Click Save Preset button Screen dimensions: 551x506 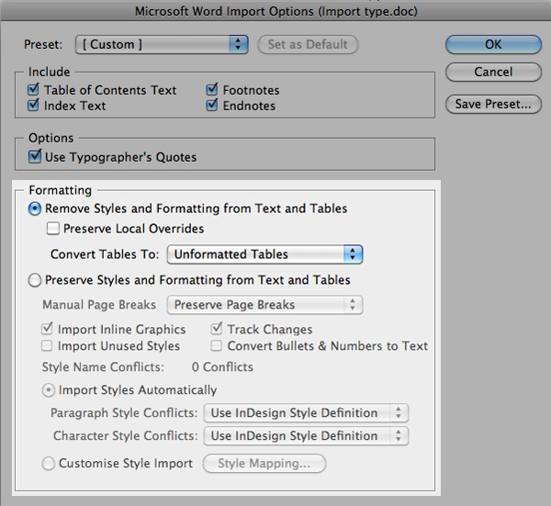coord(493,104)
